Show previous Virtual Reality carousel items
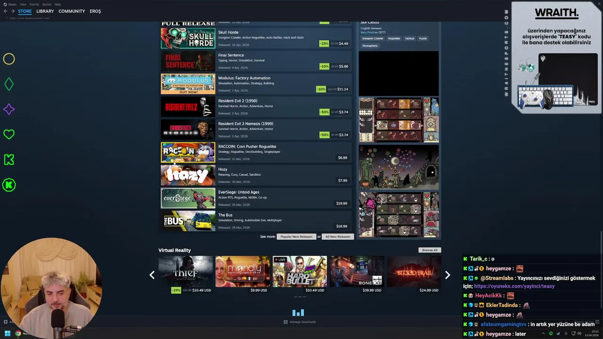Image resolution: width=603 pixels, height=339 pixels. point(152,275)
